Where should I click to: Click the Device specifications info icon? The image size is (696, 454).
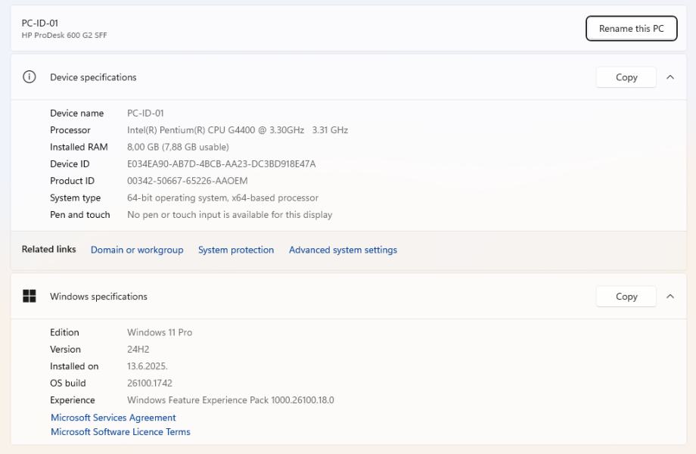[x=30, y=76]
